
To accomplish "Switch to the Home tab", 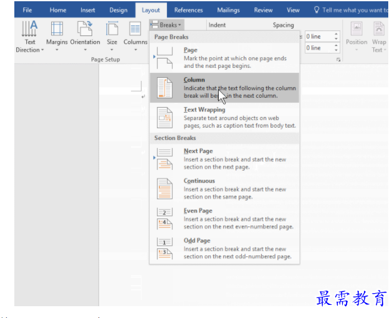I will pyautogui.click(x=58, y=10).
